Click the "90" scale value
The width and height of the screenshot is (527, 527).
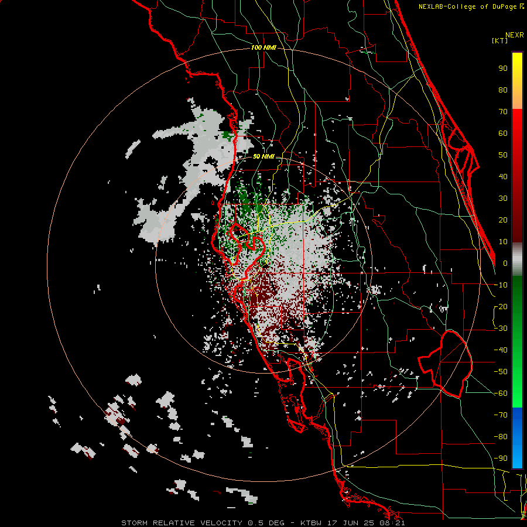click(503, 69)
